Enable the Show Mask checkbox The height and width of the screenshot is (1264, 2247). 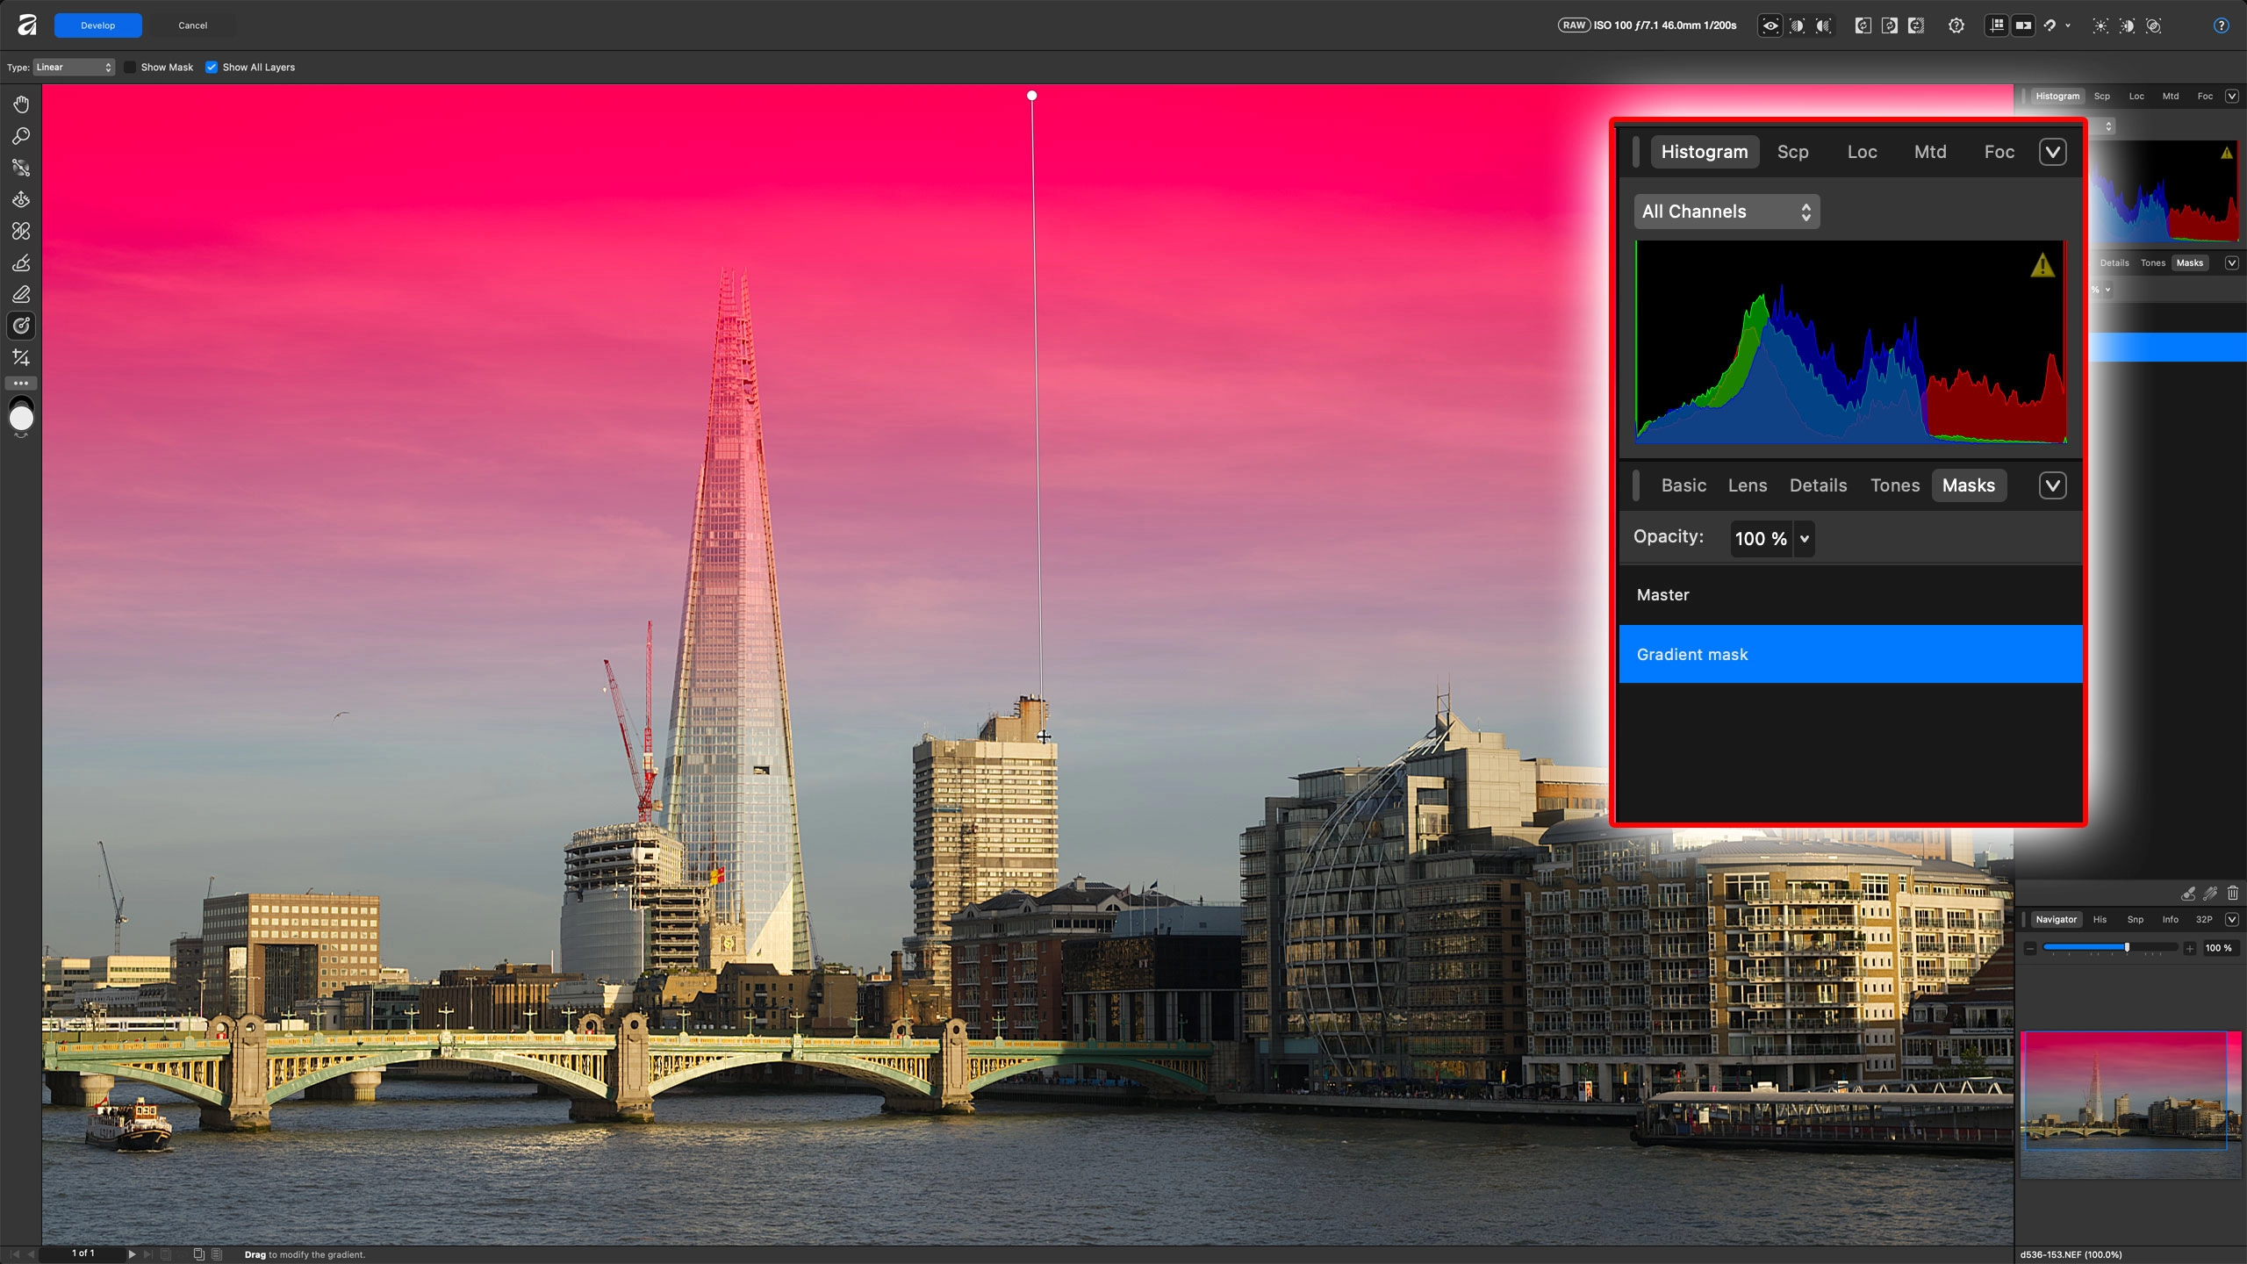pos(130,68)
